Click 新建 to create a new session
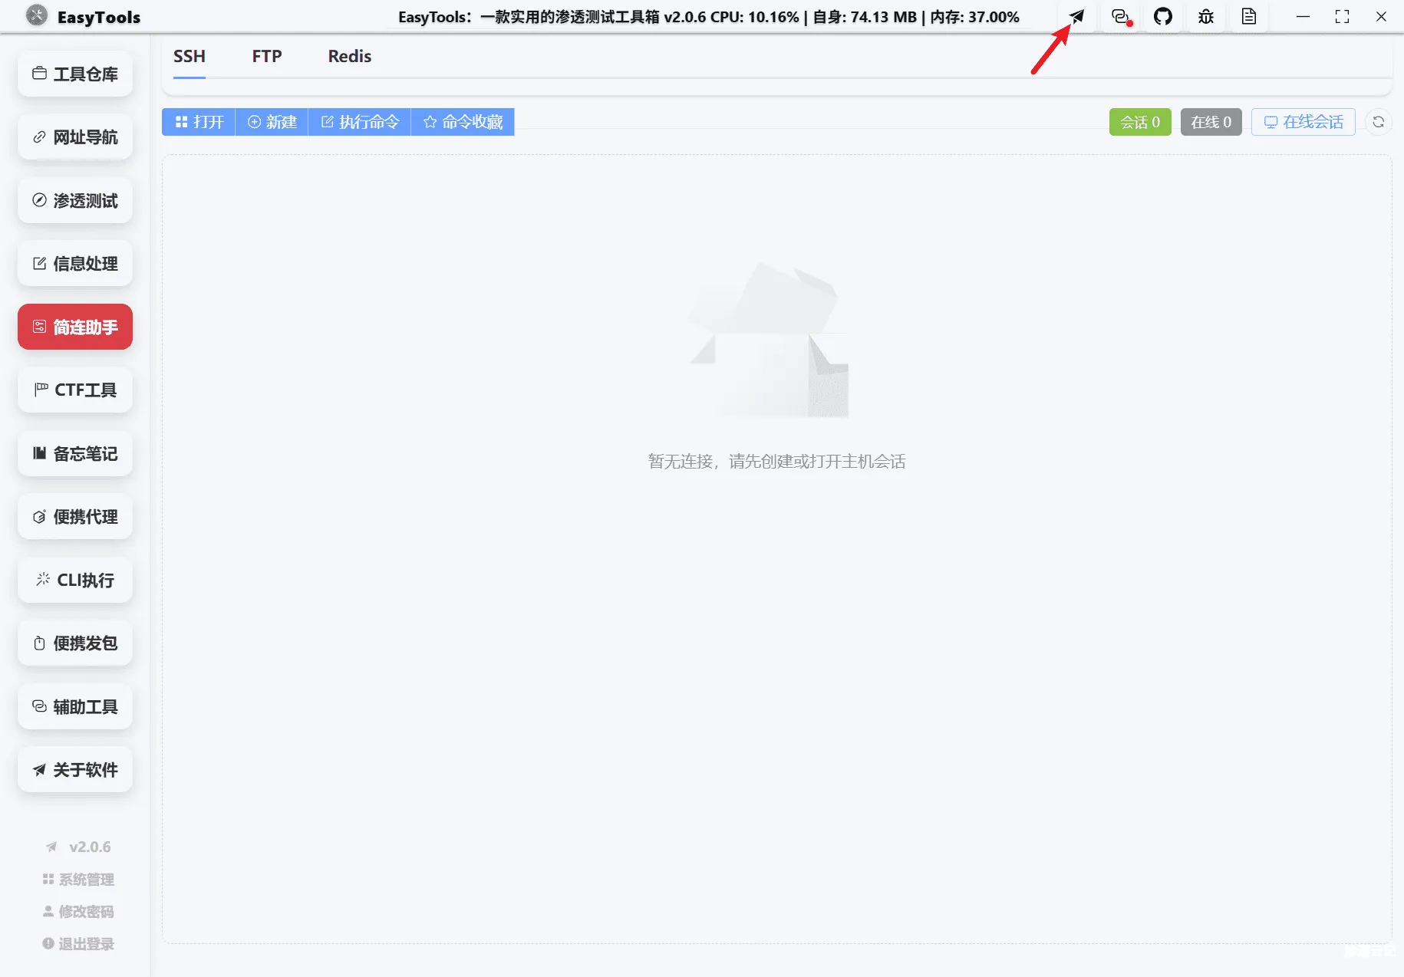The height and width of the screenshot is (977, 1404). pyautogui.click(x=271, y=121)
